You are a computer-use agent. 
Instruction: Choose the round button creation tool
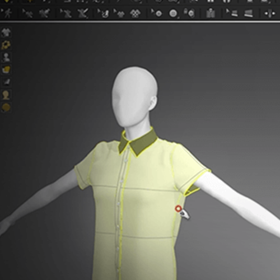(x=173, y=13)
